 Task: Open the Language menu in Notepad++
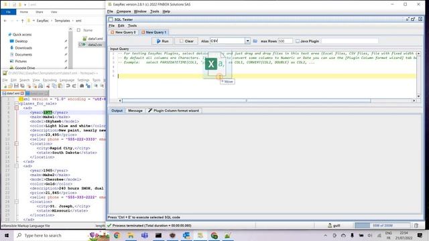click(x=67, y=80)
